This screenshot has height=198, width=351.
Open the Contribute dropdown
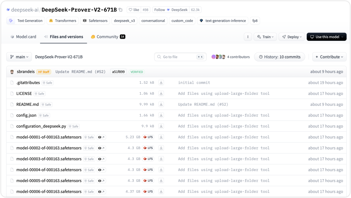[x=329, y=57]
